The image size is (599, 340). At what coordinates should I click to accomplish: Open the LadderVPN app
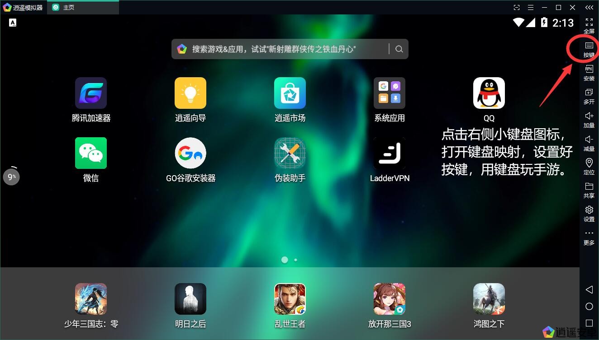390,154
